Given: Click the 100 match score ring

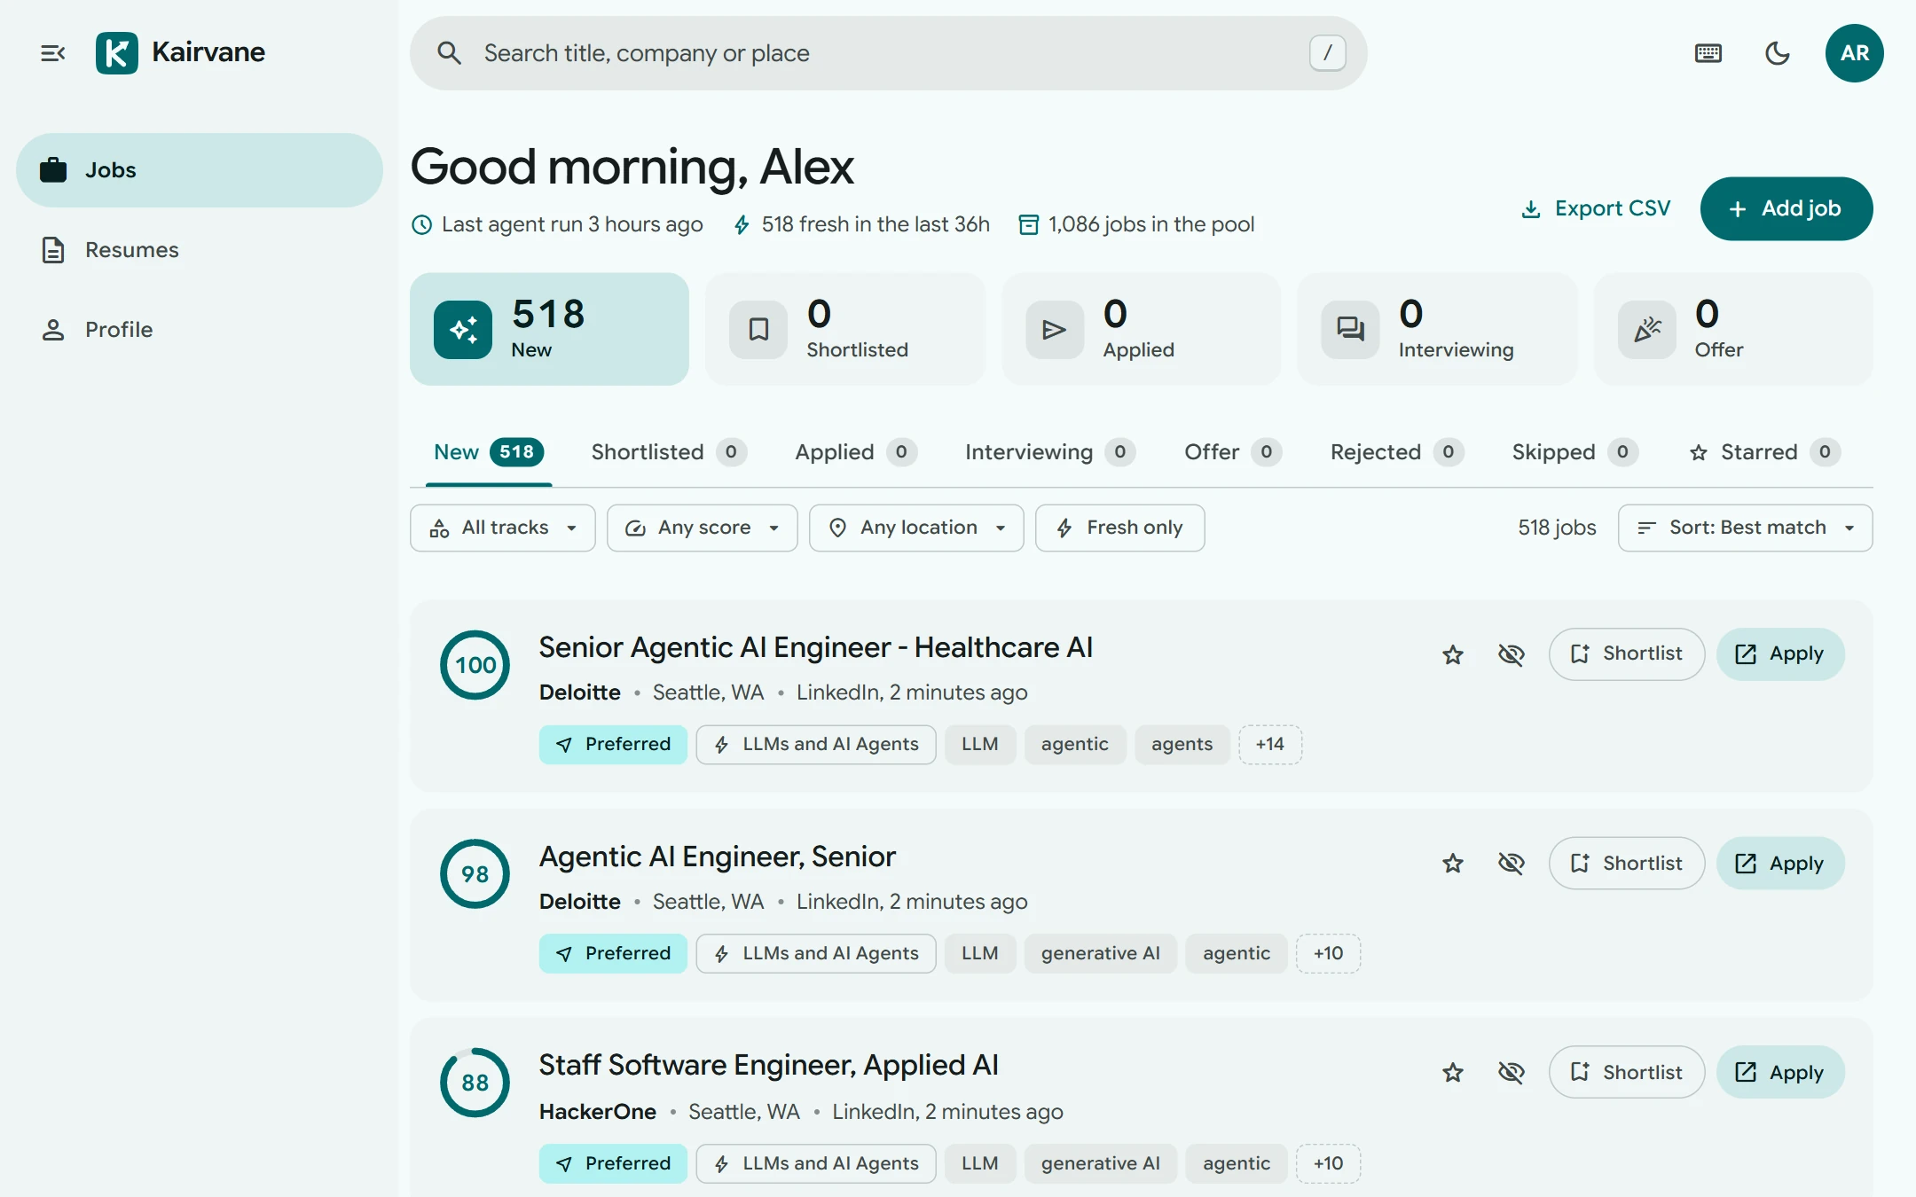Looking at the screenshot, I should 475,665.
